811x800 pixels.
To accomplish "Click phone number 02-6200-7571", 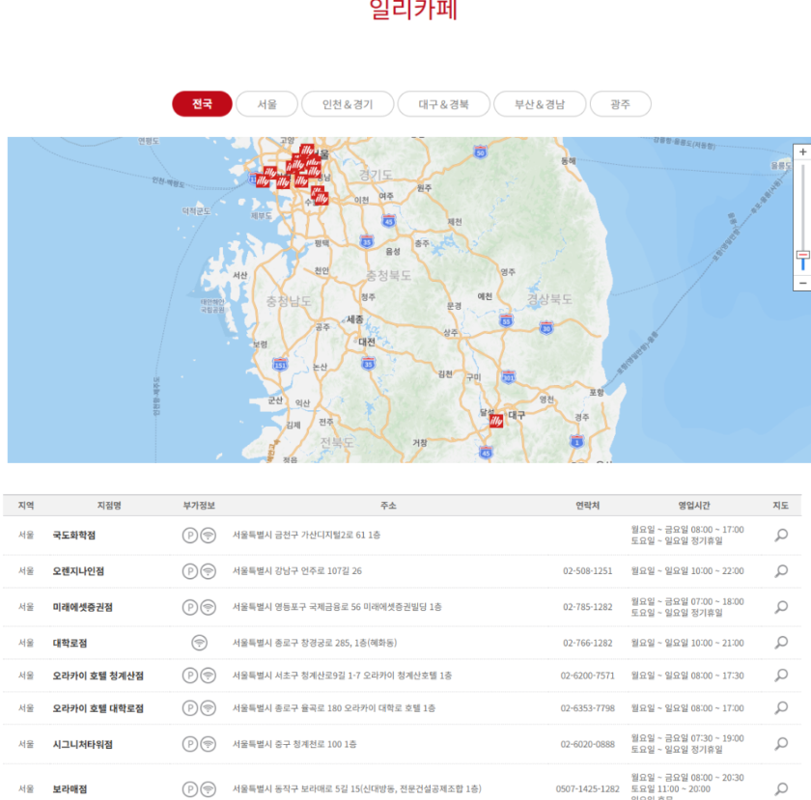I will click(588, 676).
